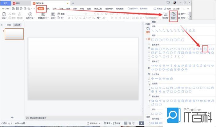The image size is (216, 127).
Task: Open the Arrange (排列) dropdown
Action: 182,18
